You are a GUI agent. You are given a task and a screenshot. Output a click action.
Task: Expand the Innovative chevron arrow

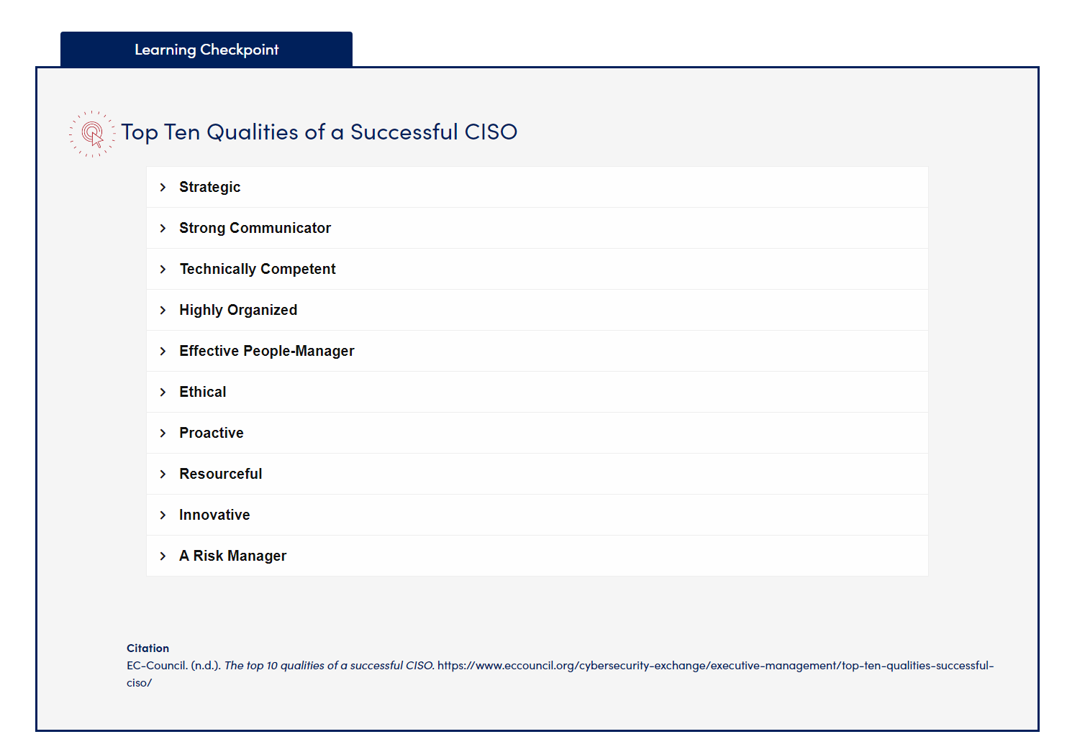click(x=163, y=515)
